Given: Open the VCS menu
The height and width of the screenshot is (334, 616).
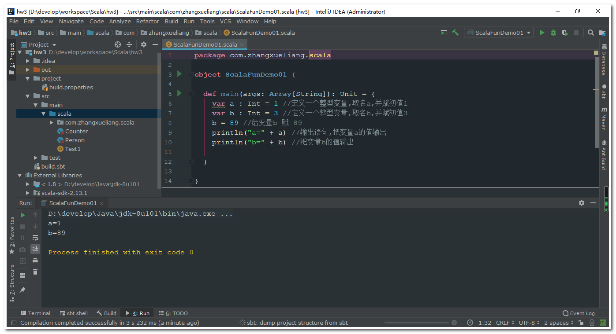Looking at the screenshot, I should (225, 21).
